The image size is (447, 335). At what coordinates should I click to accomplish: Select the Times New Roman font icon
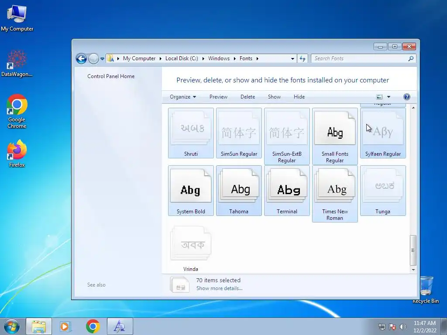(335, 194)
